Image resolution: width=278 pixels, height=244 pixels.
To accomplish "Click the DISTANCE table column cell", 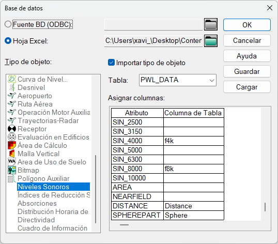I will pyautogui.click(x=194, y=206).
